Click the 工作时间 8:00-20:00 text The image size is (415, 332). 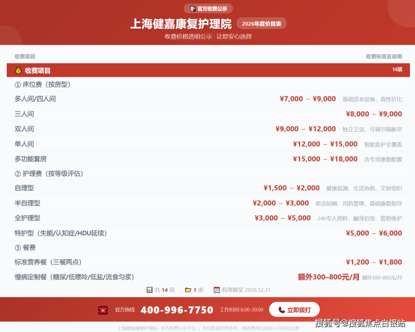(x=241, y=310)
